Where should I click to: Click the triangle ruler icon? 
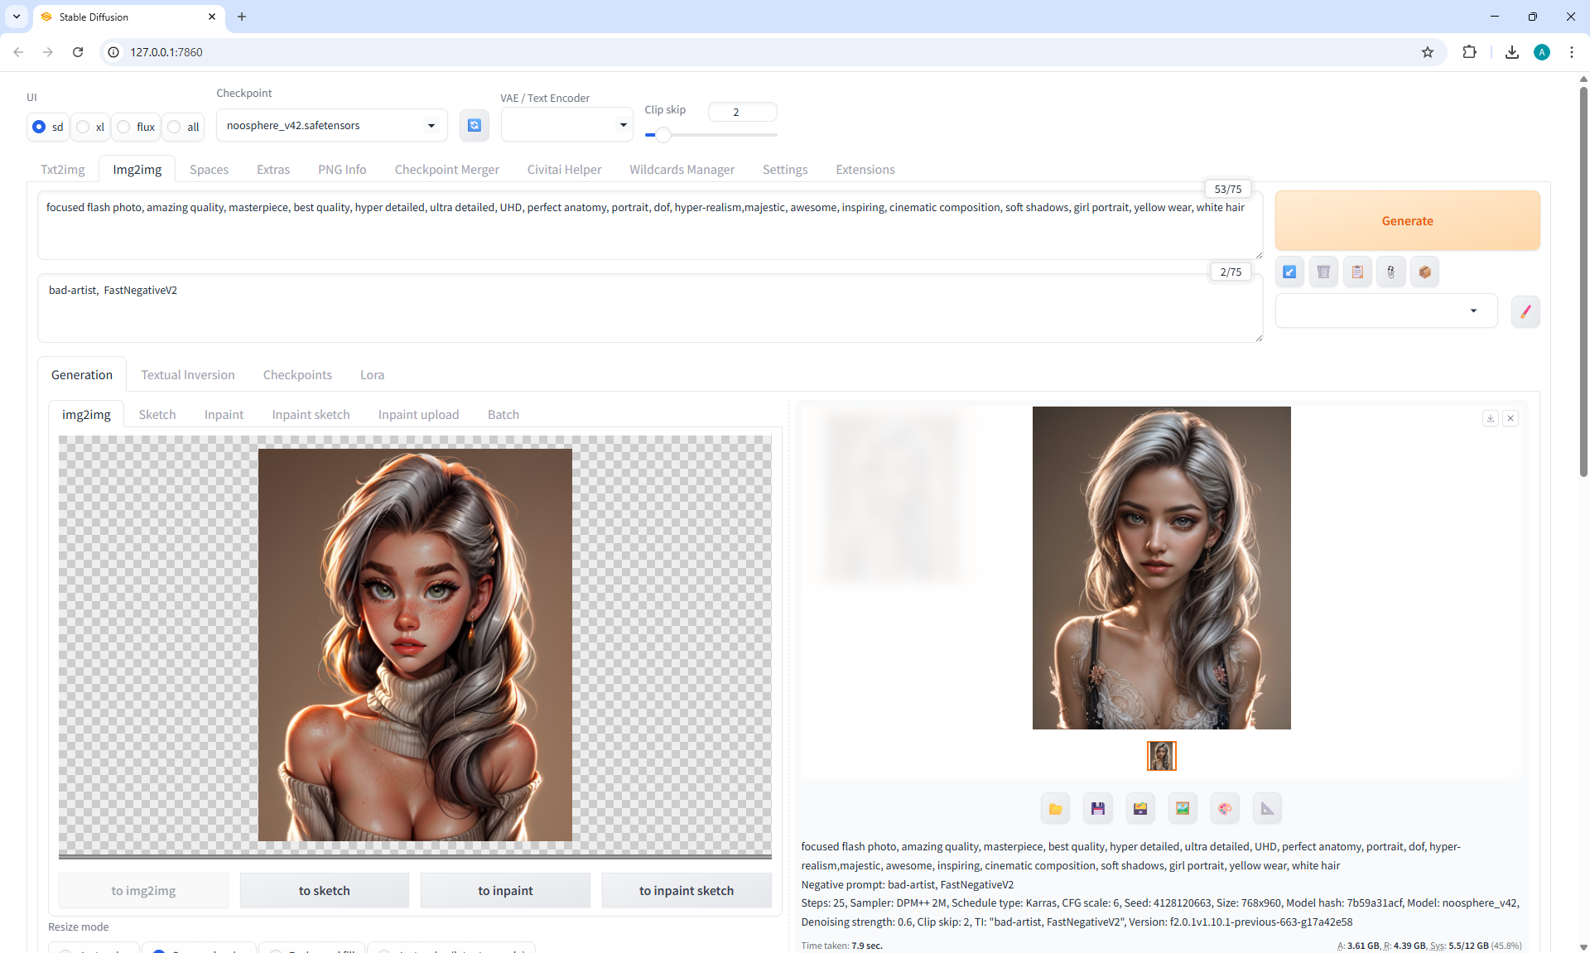[1267, 808]
